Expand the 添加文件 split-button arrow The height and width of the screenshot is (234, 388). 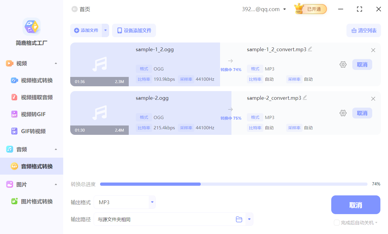pyautogui.click(x=105, y=30)
